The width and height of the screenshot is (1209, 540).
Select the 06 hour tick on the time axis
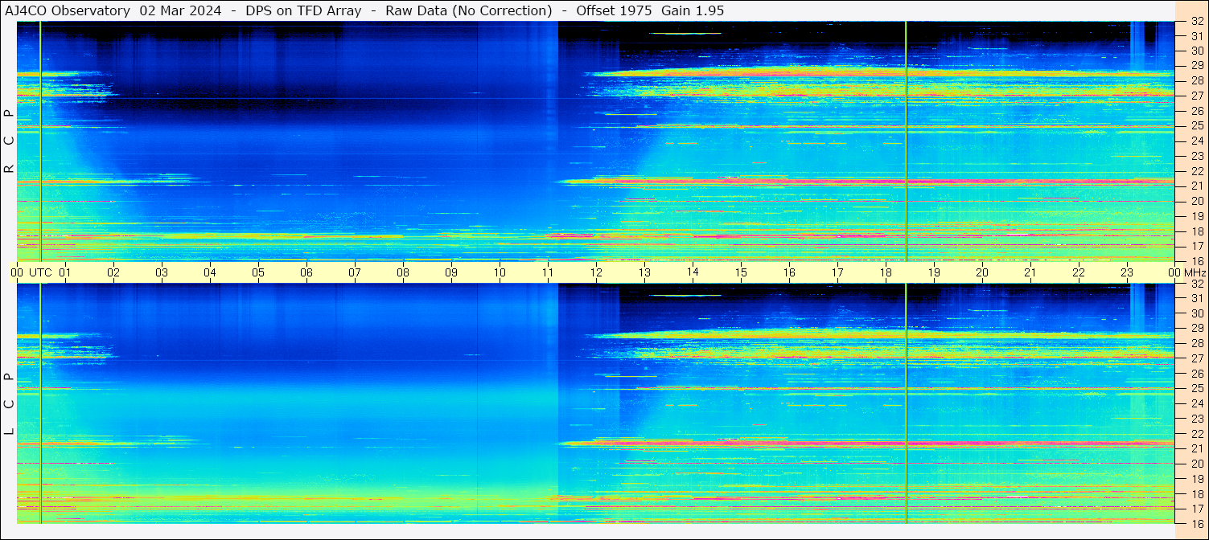(x=306, y=272)
